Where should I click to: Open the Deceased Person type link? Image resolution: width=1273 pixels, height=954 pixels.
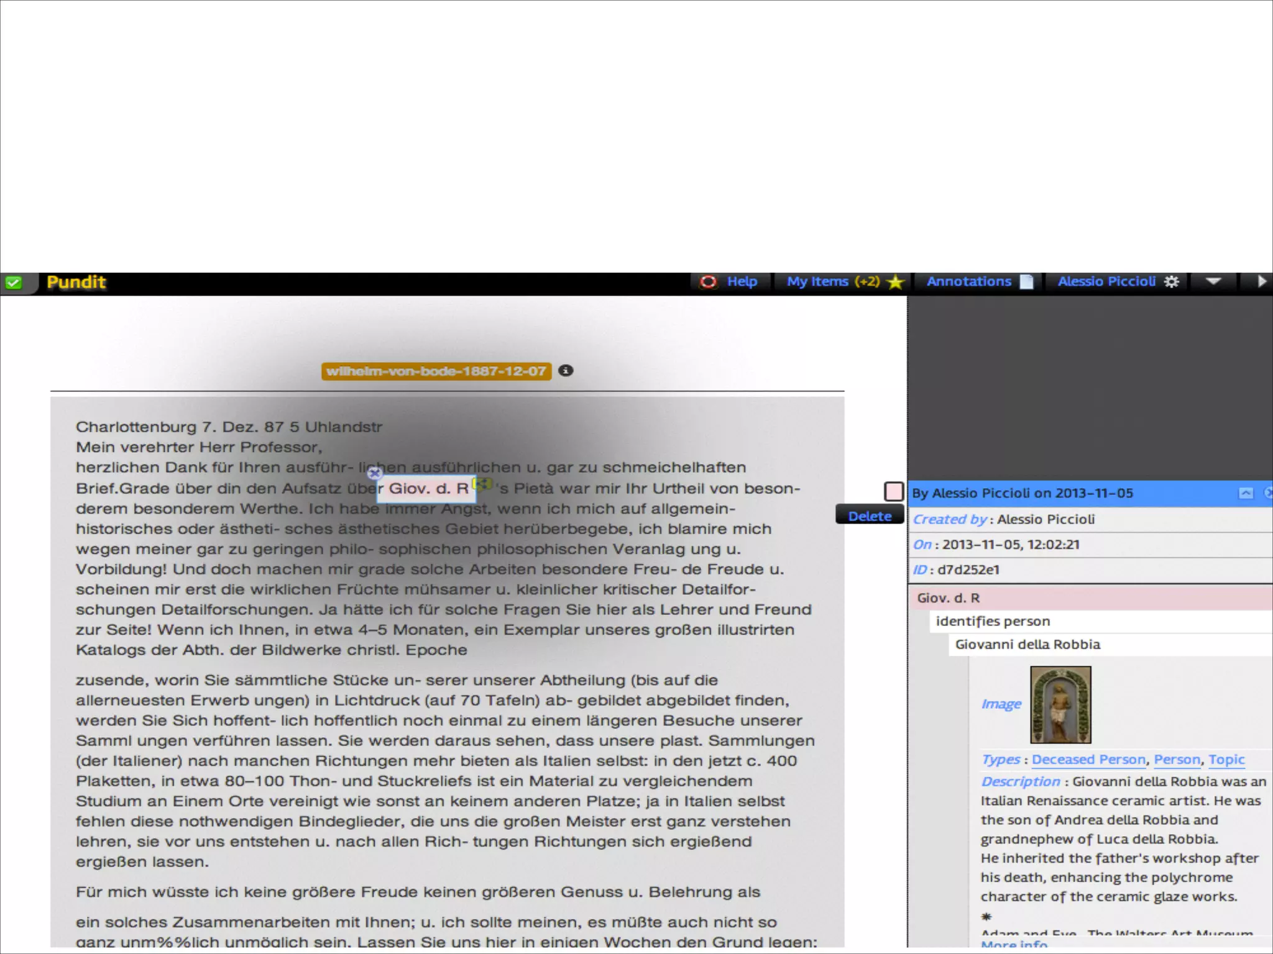click(x=1088, y=760)
